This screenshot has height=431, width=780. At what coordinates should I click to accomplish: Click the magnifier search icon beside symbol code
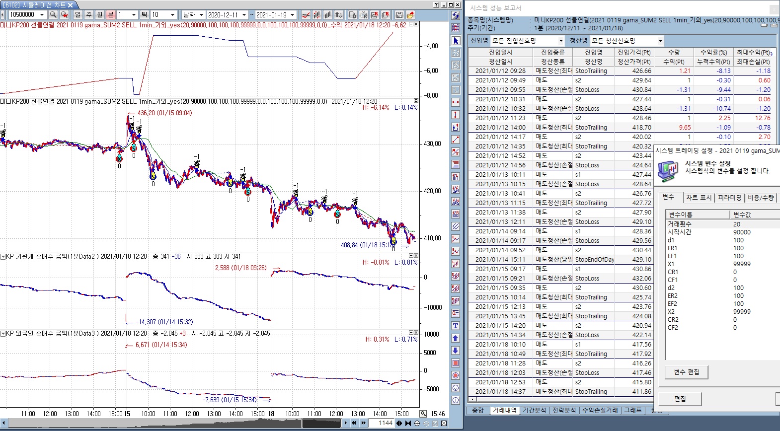coord(53,15)
